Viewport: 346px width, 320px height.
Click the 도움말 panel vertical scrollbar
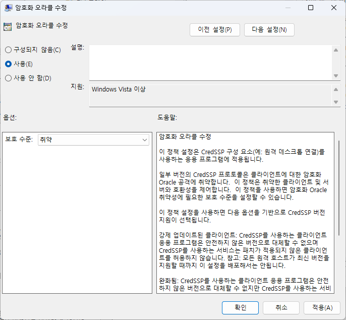(339, 188)
